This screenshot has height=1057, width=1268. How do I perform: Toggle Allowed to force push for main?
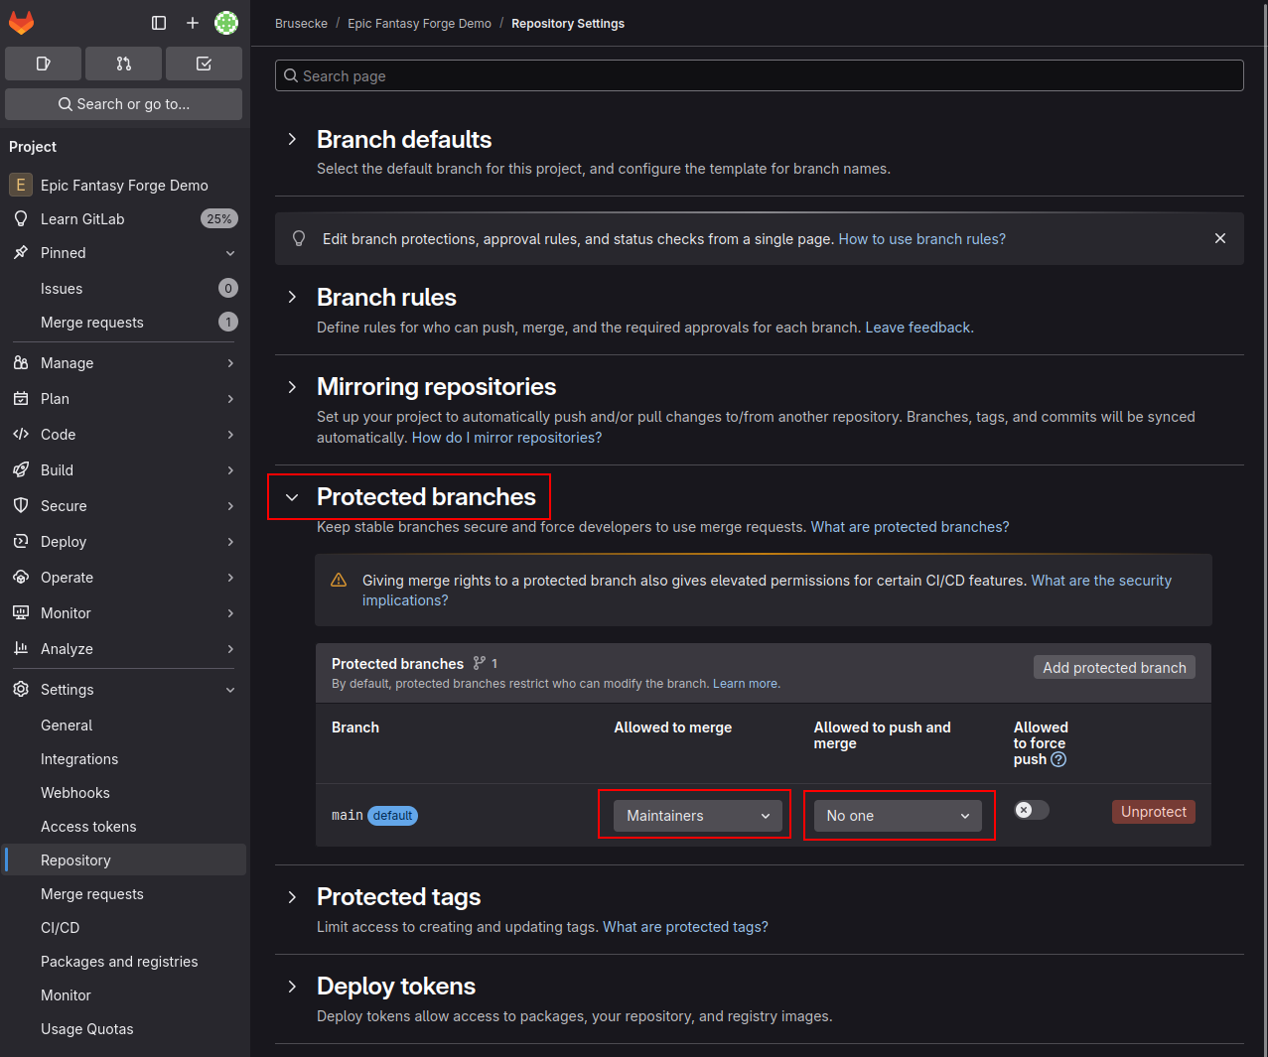[1032, 810]
